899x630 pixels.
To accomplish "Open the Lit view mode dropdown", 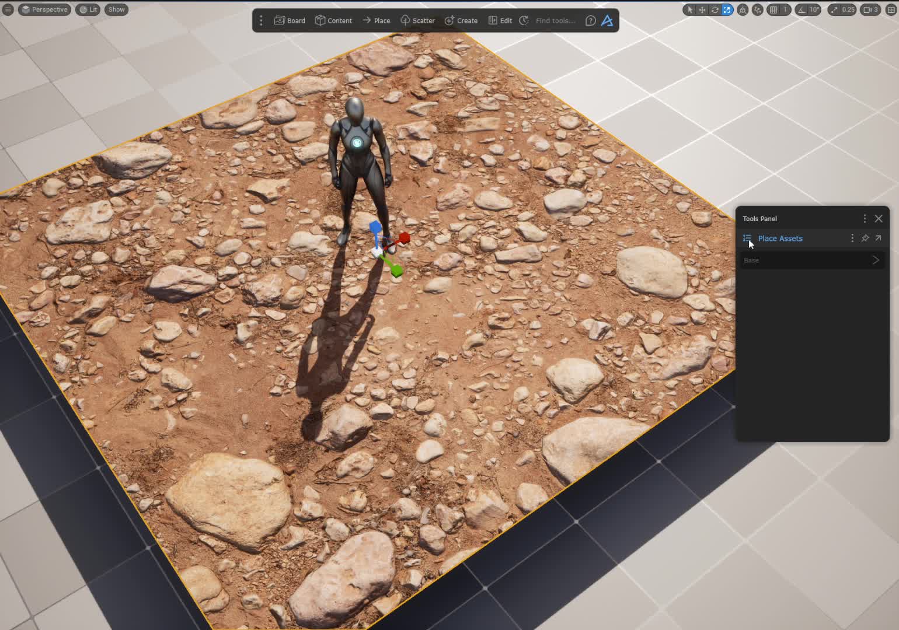I will pos(88,9).
